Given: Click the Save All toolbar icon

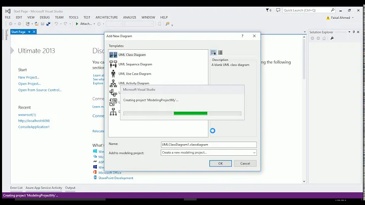Looking at the screenshot, I should tap(48, 24).
